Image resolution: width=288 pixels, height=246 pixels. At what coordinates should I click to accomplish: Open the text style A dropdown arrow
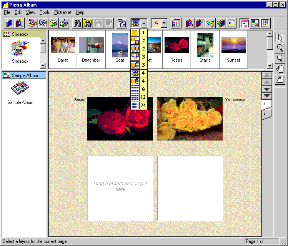pos(164,23)
